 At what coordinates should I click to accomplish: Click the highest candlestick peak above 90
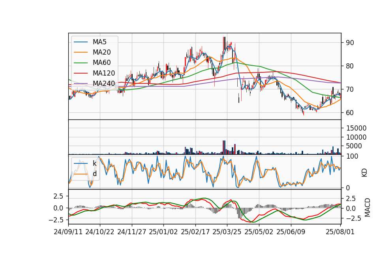pyautogui.click(x=224, y=44)
